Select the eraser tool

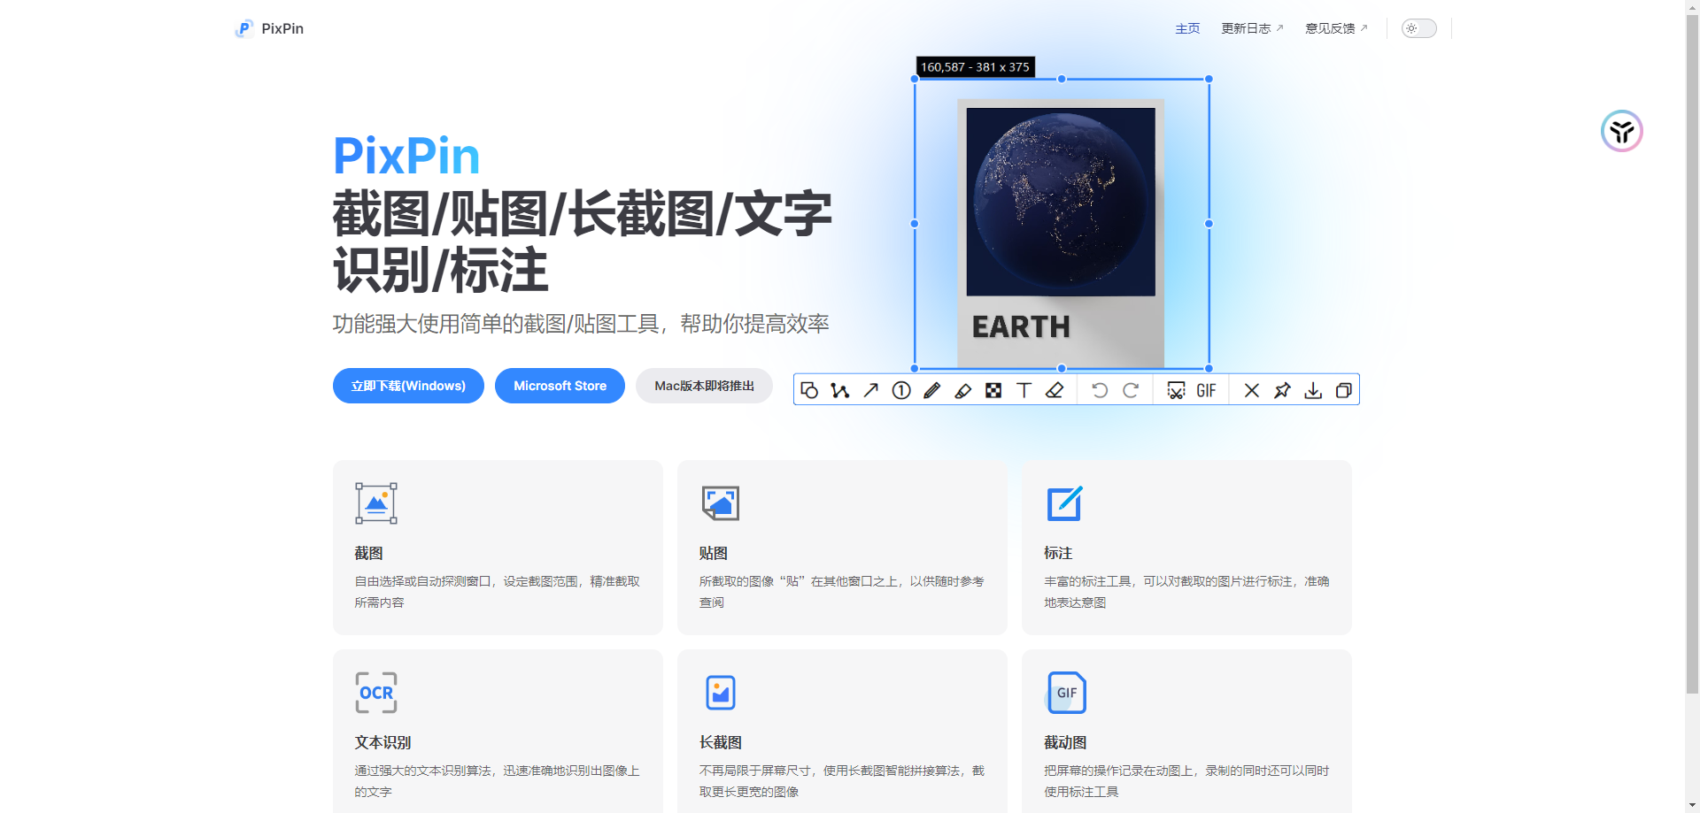coord(1054,389)
